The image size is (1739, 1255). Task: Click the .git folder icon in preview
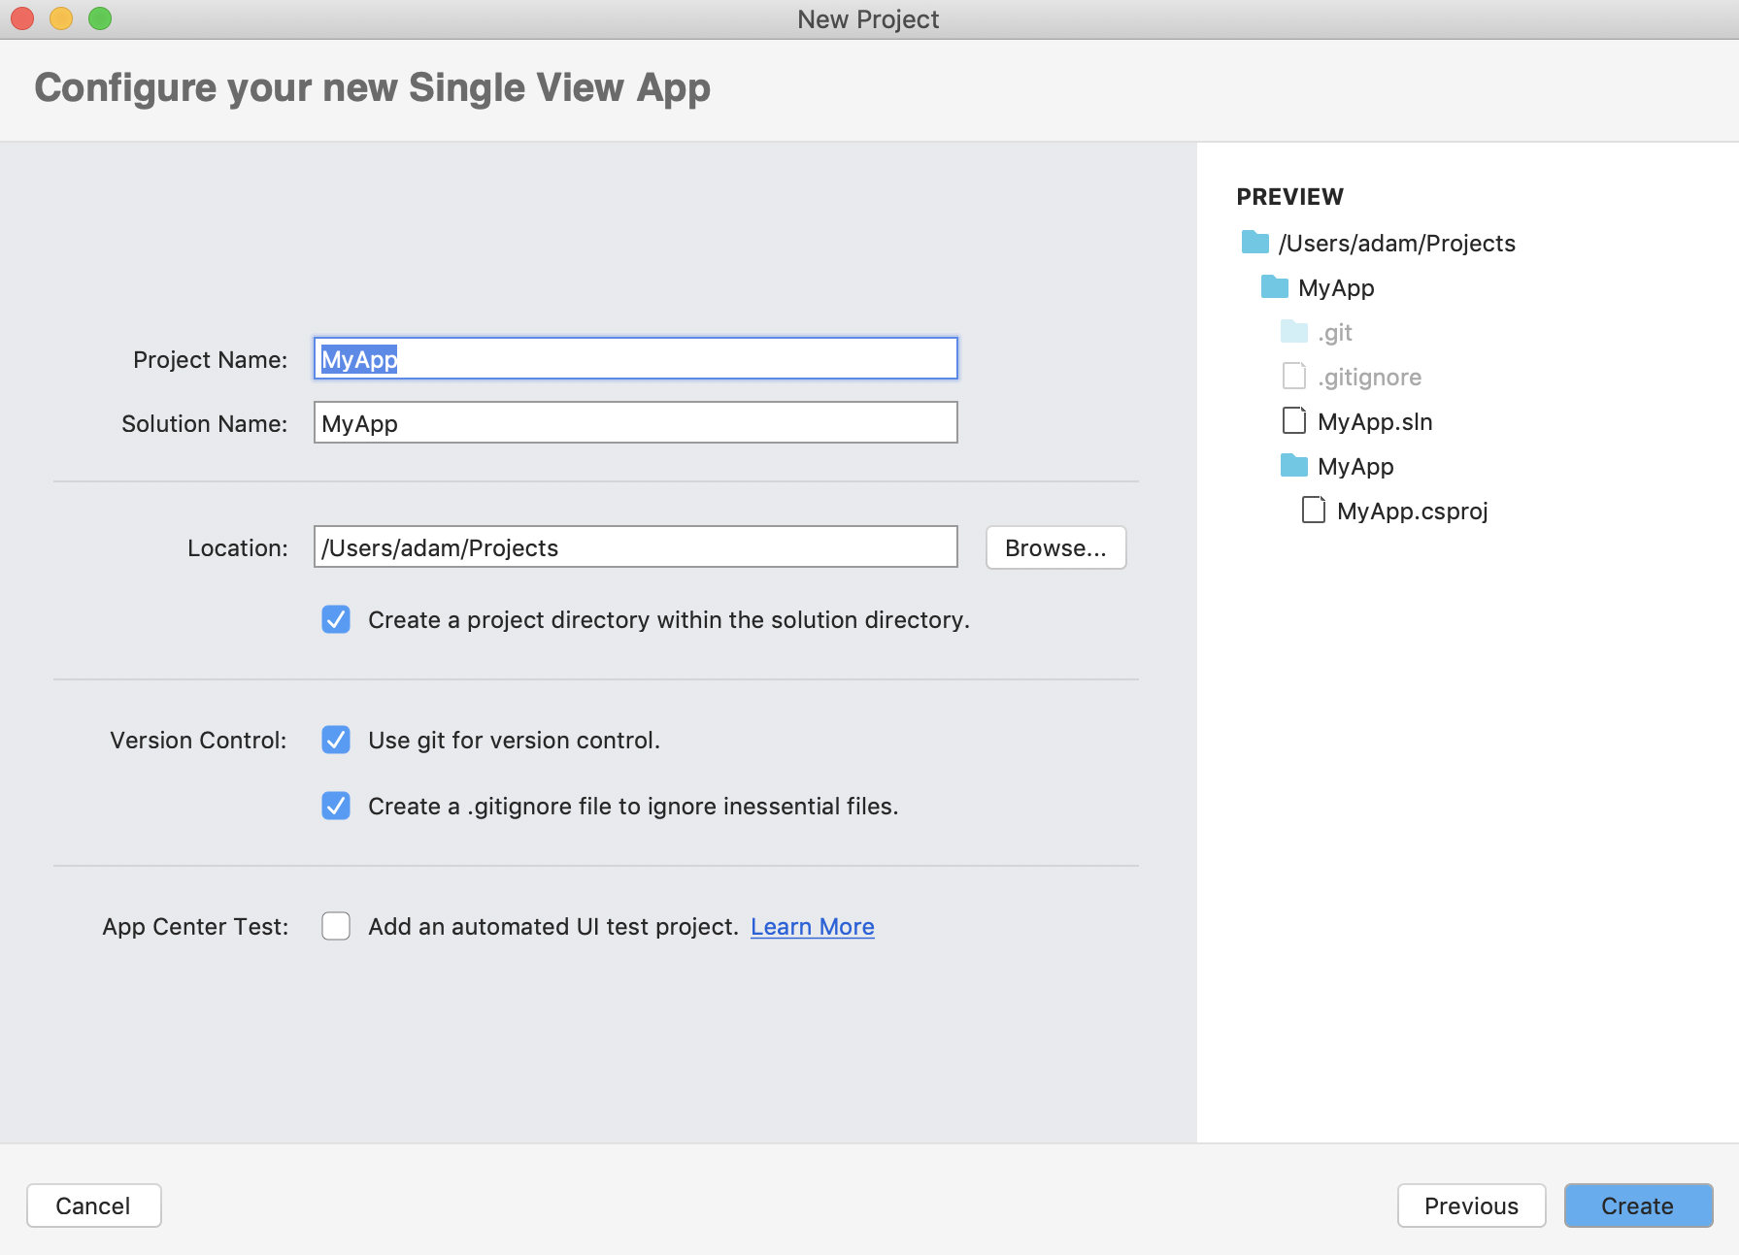[1293, 332]
